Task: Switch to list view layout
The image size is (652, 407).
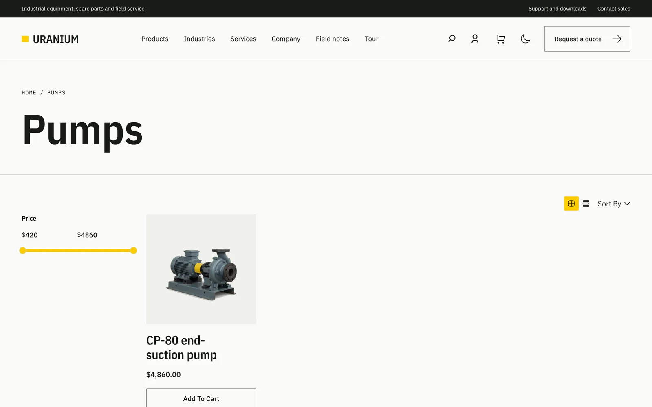Action: click(x=586, y=203)
